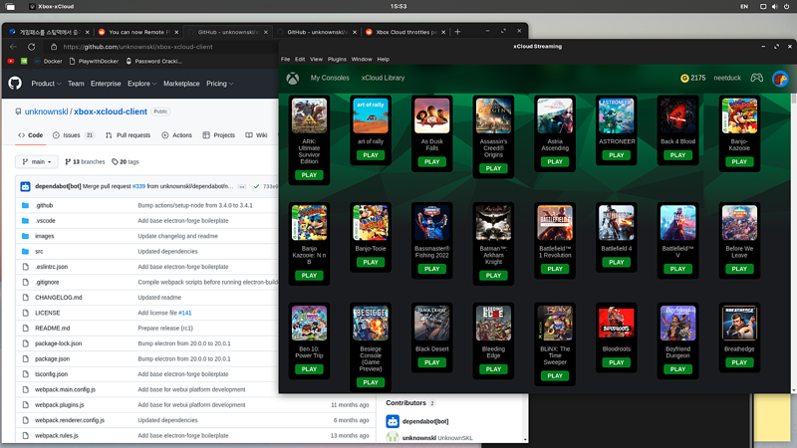Screen dimensions: 797x448
Task: Open the package-lock.json file
Action: pyautogui.click(x=59, y=343)
